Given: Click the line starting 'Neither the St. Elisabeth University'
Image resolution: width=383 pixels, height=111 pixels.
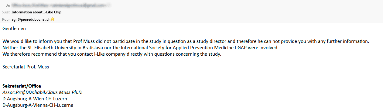Looking at the screenshot, I should click(140, 48).
